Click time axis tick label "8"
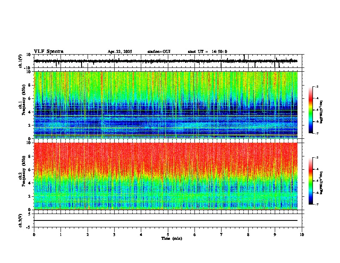Image resolution: width=340 pixels, height=263 pixels. click(x=248, y=235)
